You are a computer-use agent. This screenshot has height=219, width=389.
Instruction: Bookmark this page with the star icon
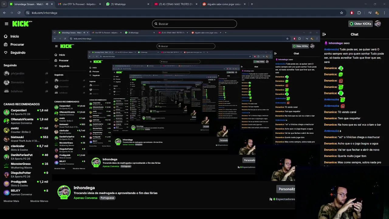click(x=342, y=13)
